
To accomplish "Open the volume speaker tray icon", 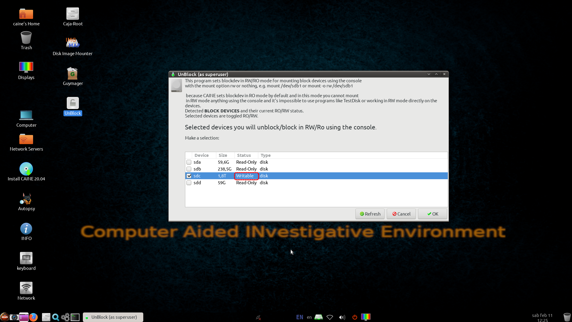I will tap(342, 317).
